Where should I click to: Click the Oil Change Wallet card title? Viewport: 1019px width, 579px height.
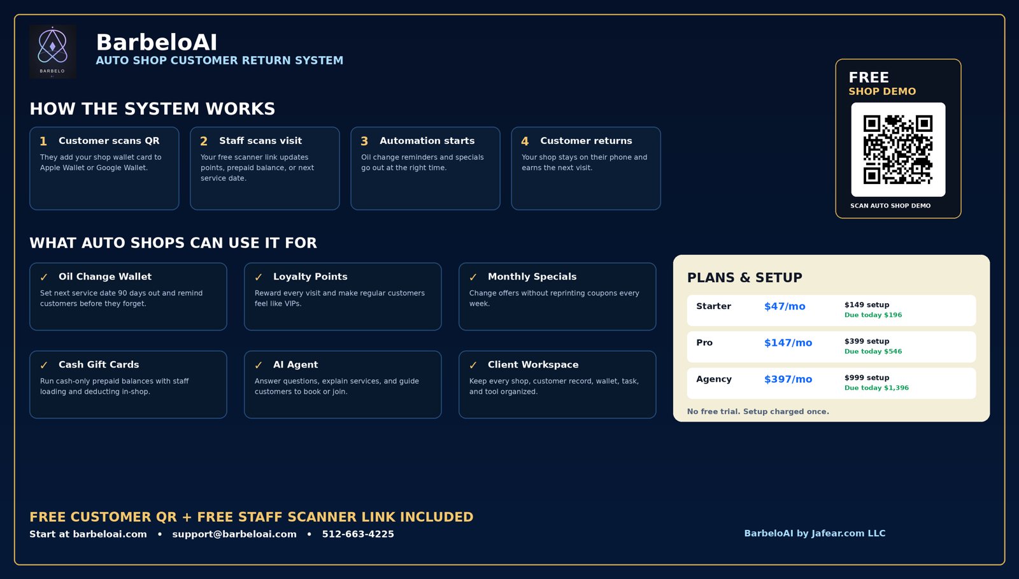(105, 276)
